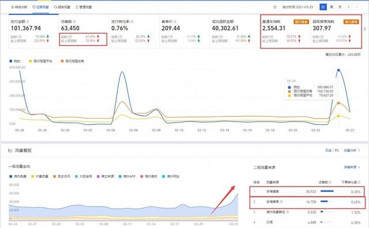The height and width of the screenshot is (228, 369).
Task: Select the 访客数 metric card
Action: point(84,31)
